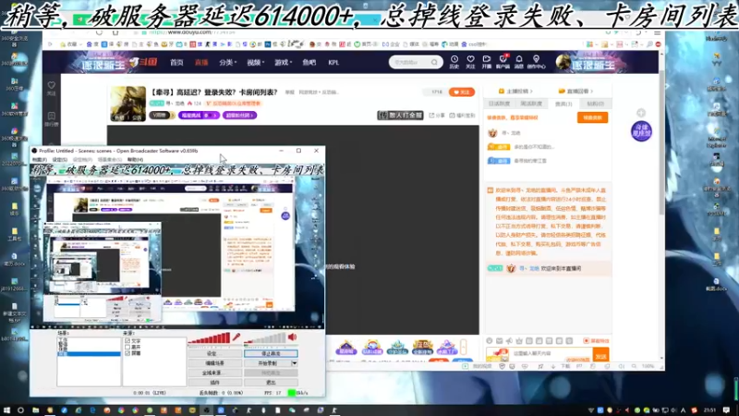
Task: Click the 开始录制 button in OBS
Action: click(267, 363)
